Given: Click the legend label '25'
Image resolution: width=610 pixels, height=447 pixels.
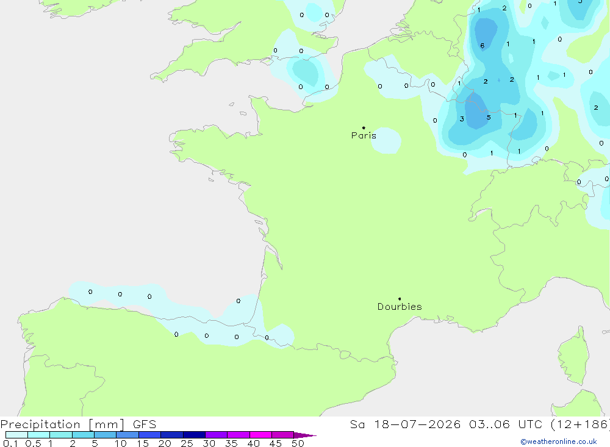Looking at the screenshot, I should pos(187,443).
